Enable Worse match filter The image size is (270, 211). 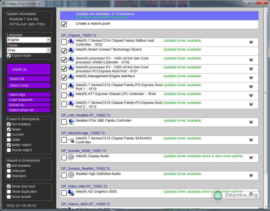click(x=9, y=150)
